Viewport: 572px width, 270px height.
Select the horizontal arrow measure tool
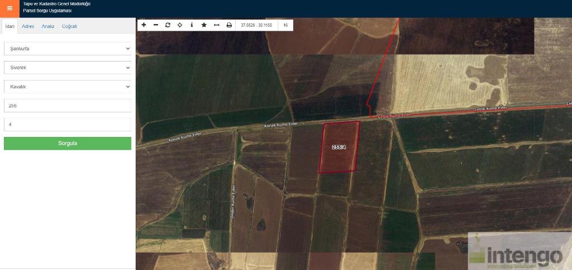click(x=216, y=25)
